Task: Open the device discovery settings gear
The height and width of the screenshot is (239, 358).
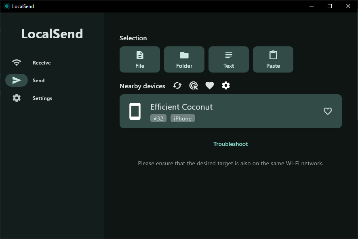Action: click(x=225, y=85)
